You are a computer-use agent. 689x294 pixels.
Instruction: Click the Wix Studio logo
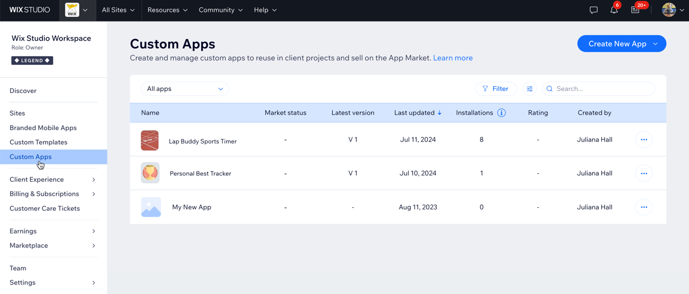30,10
